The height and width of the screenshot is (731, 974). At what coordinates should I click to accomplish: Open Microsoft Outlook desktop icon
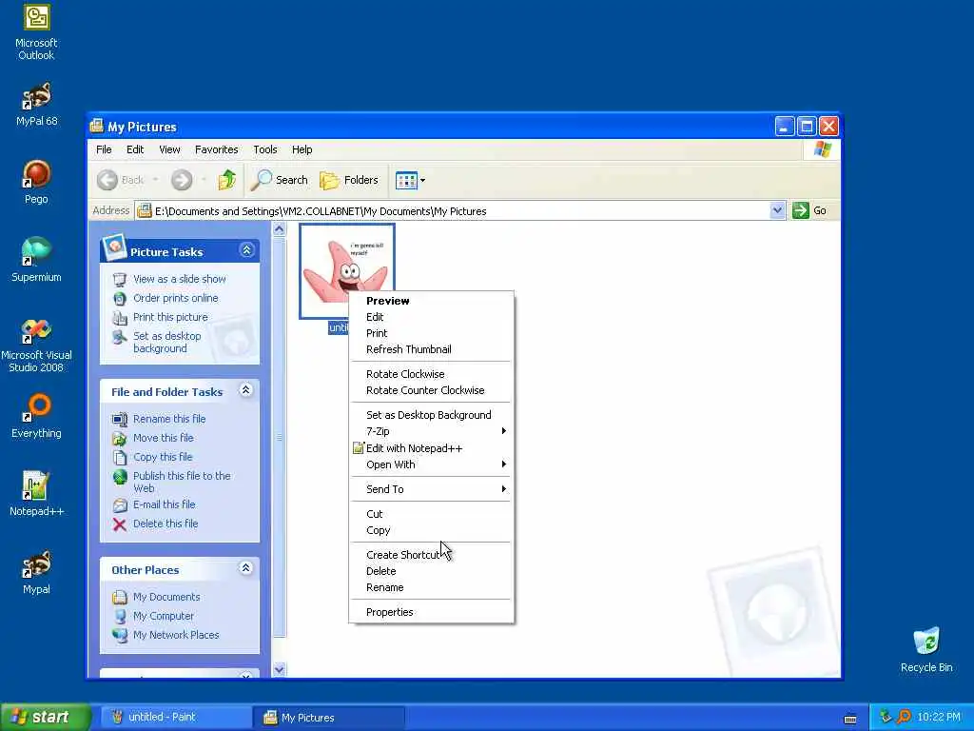pos(36,32)
